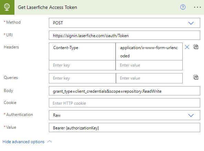Open help for the HTTP action

click(x=183, y=7)
